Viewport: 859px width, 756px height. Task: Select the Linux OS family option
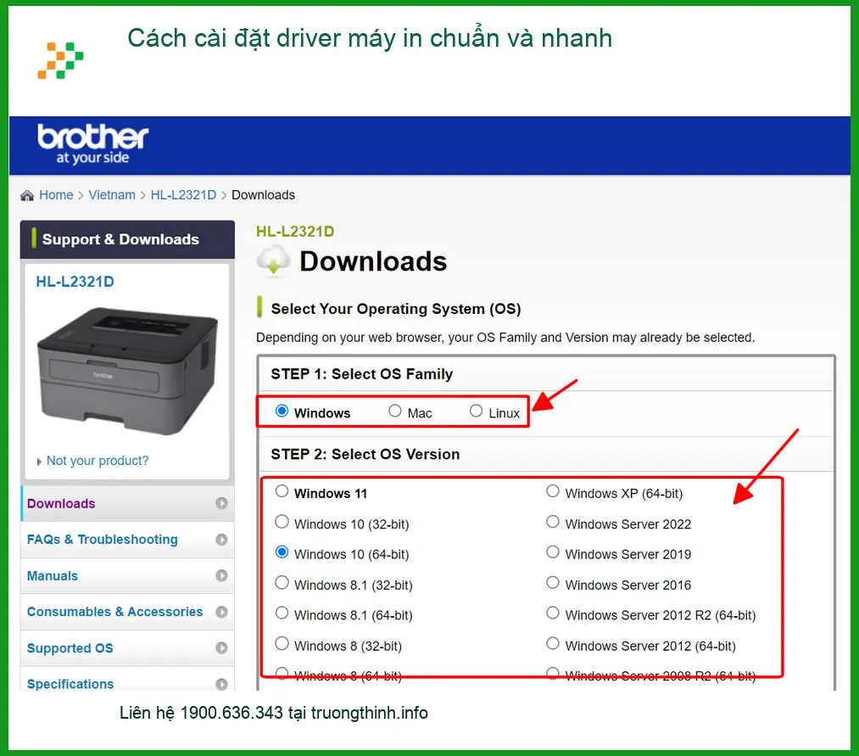pyautogui.click(x=476, y=411)
